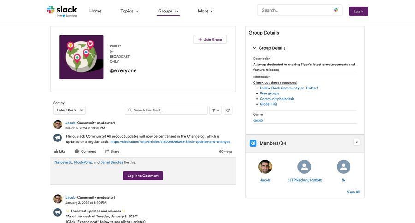Click the globe group avatar image

82,57
